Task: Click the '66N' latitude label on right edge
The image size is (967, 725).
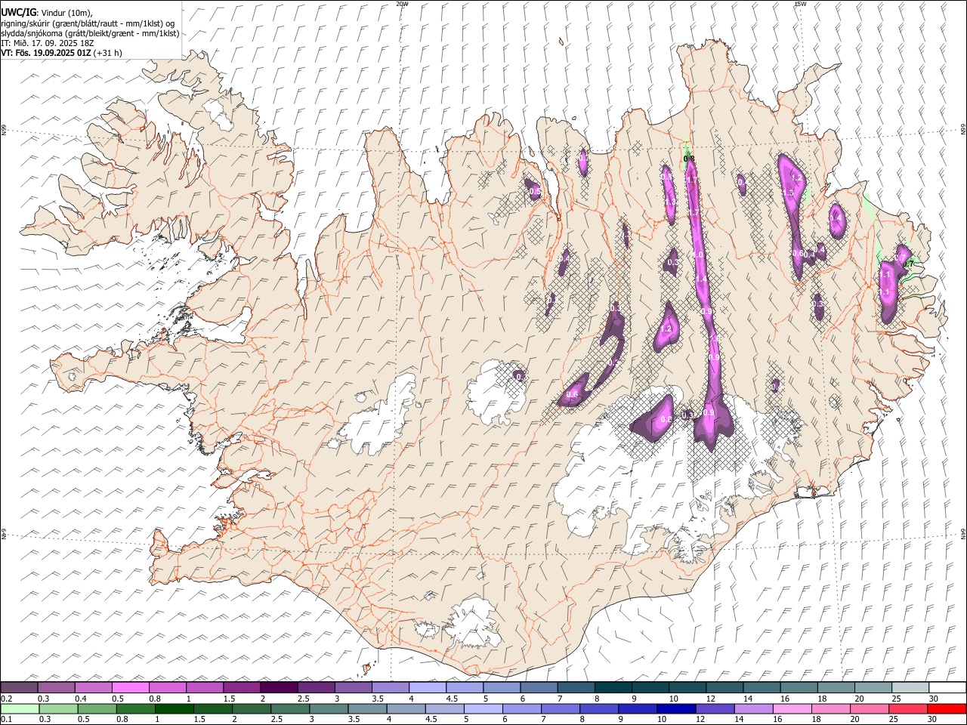Action: point(963,130)
